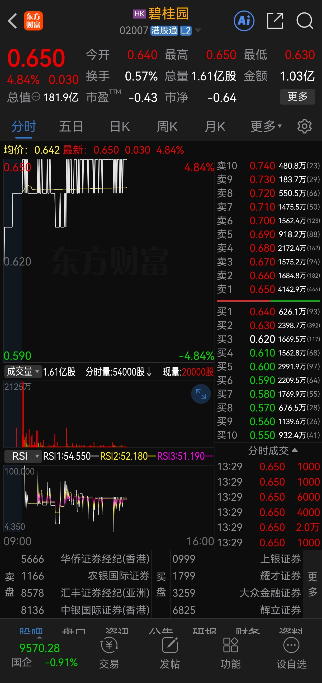Image resolution: width=322 pixels, height=683 pixels.
Task: Tap the L2 level badge
Action: click(186, 31)
